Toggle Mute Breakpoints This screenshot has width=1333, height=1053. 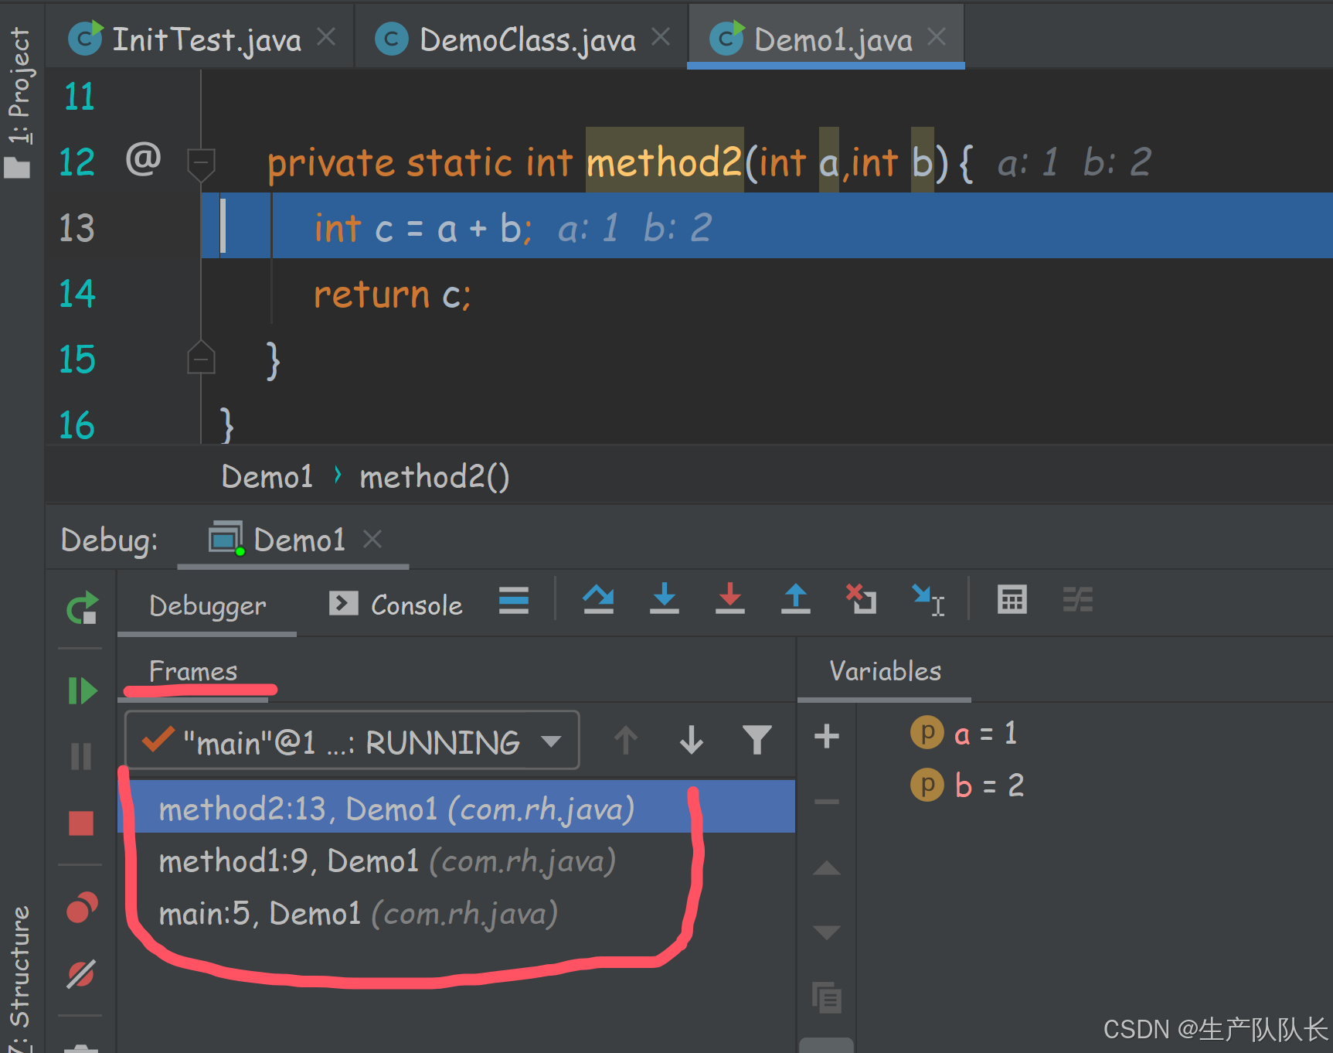coord(81,975)
